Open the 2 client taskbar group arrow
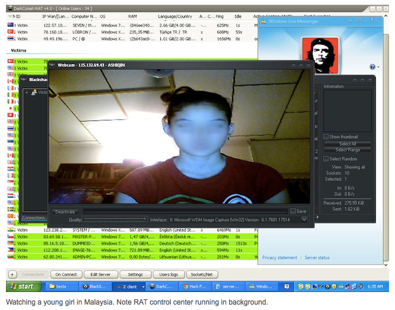This screenshot has height=310, width=395. click(144, 287)
